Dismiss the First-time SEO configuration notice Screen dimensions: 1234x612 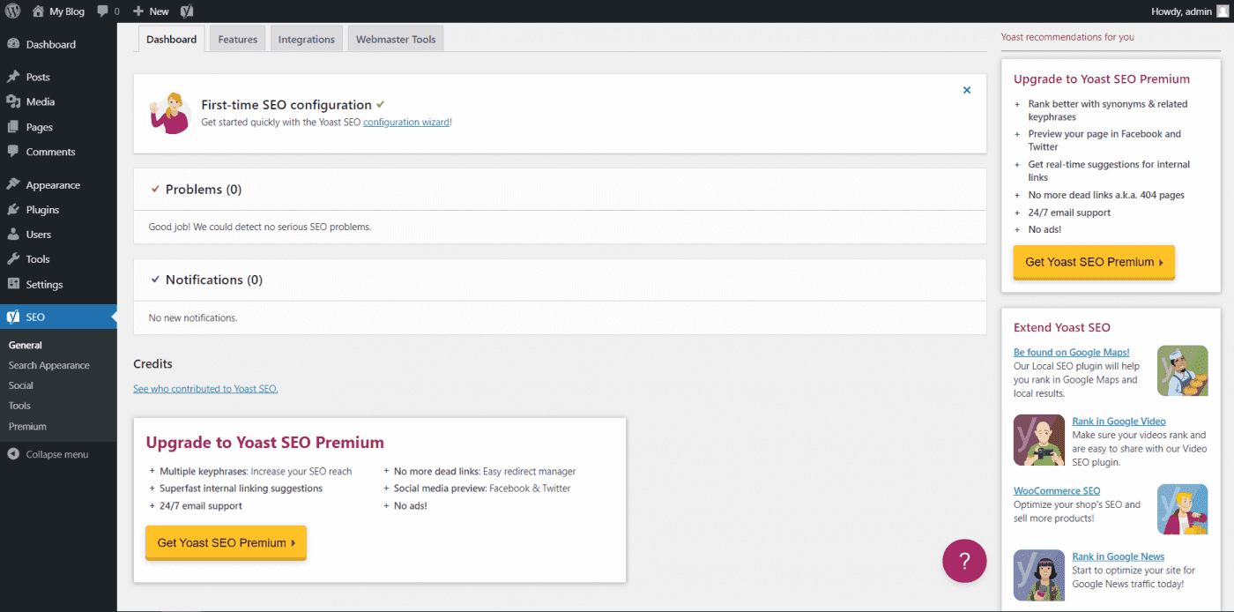(967, 90)
